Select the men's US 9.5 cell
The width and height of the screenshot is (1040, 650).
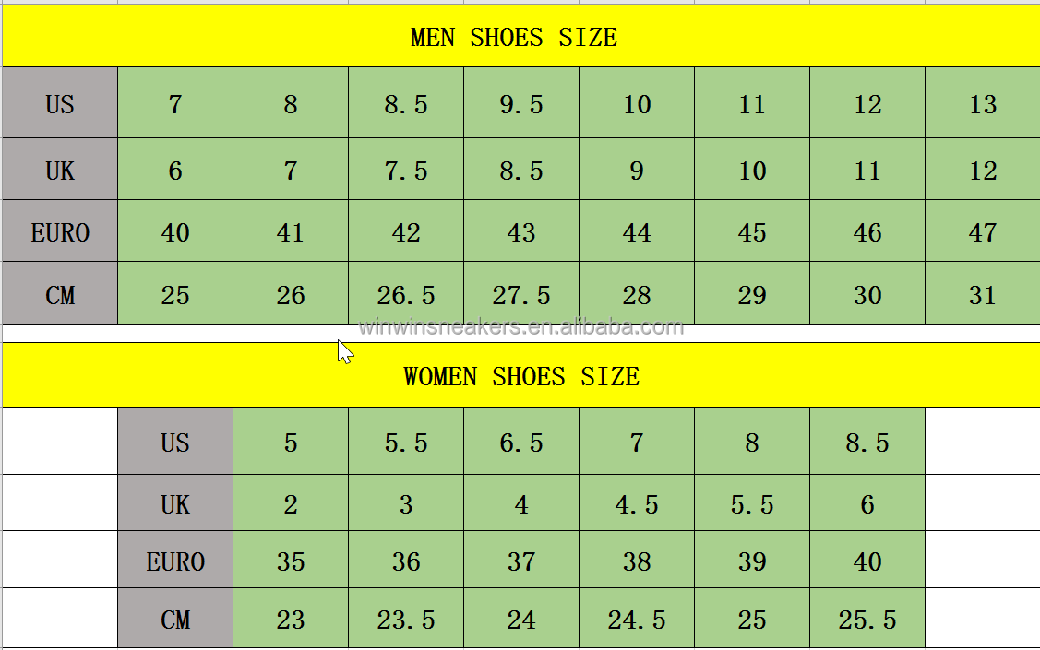pos(521,103)
